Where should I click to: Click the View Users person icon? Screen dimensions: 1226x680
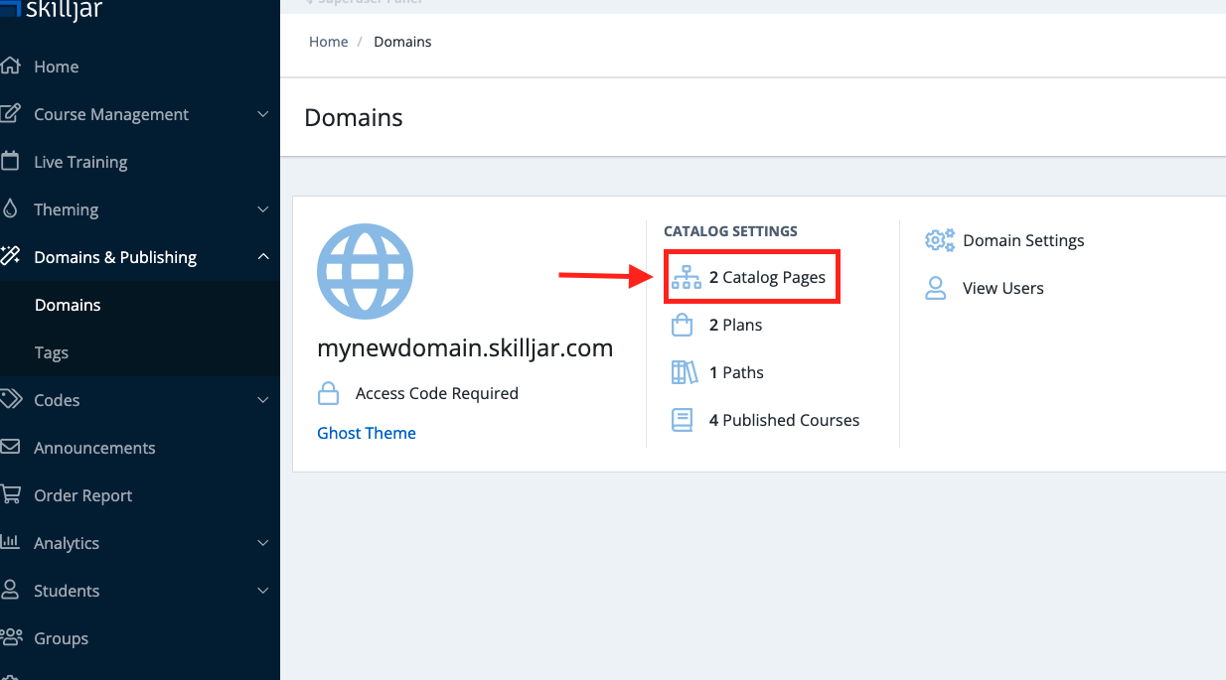click(x=936, y=288)
